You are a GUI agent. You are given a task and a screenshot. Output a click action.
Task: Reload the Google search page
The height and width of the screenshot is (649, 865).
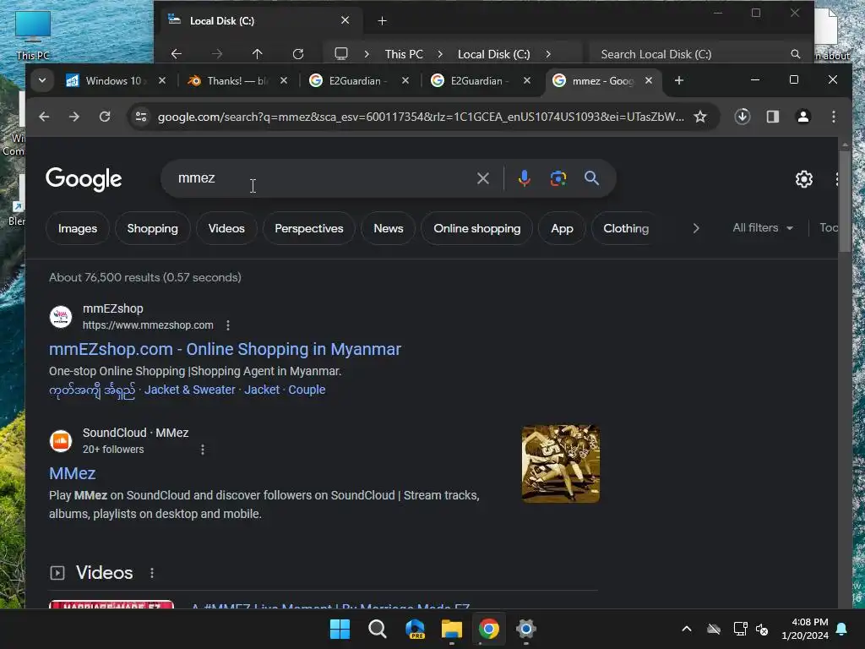point(104,117)
